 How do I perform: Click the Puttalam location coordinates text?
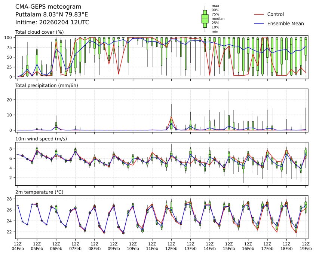[52, 15]
